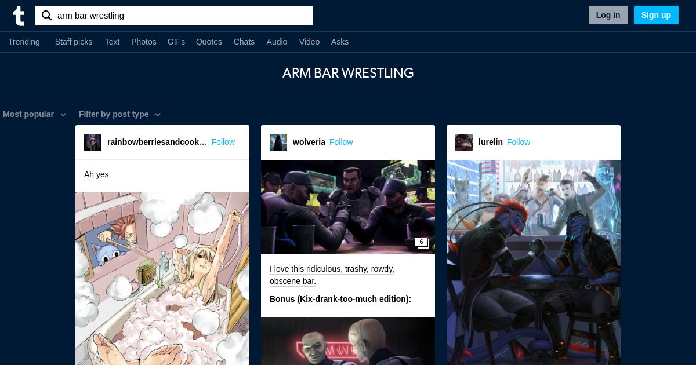Go to the Asks tab

(x=340, y=42)
